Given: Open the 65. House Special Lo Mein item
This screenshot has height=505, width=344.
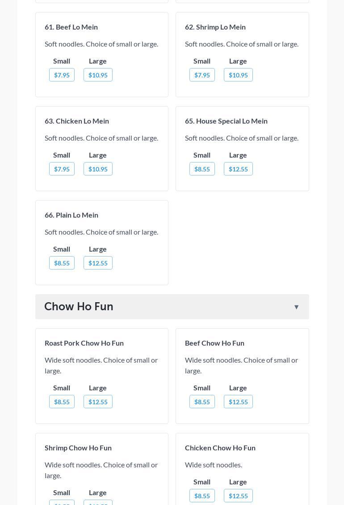Looking at the screenshot, I should coord(226,121).
